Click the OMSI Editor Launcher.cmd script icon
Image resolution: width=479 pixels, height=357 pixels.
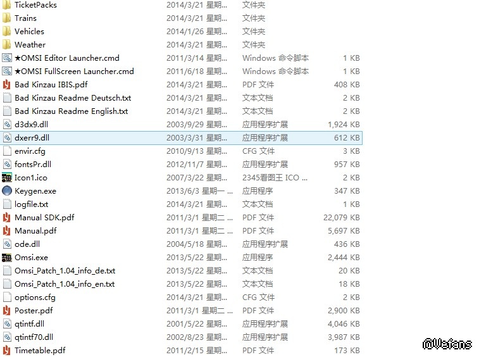[7, 58]
